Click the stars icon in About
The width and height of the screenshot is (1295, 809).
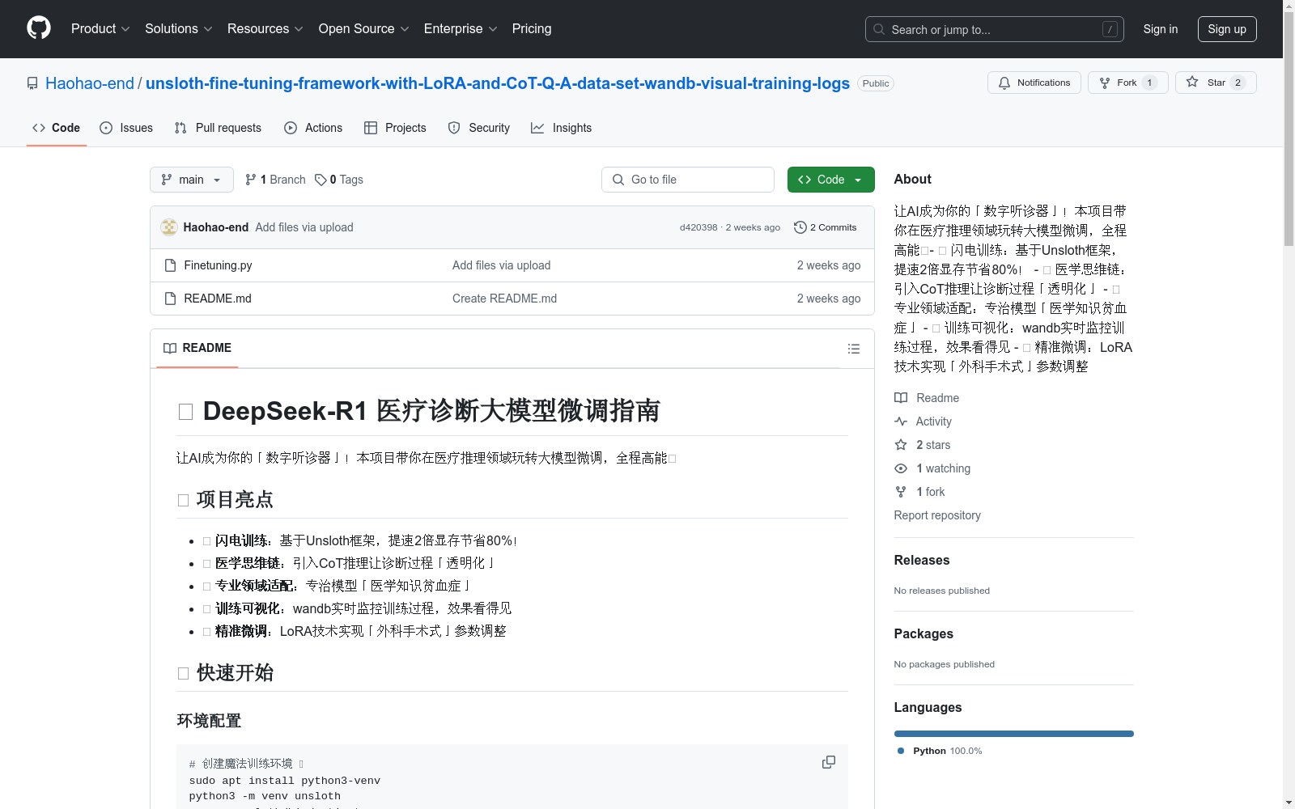[x=901, y=445]
